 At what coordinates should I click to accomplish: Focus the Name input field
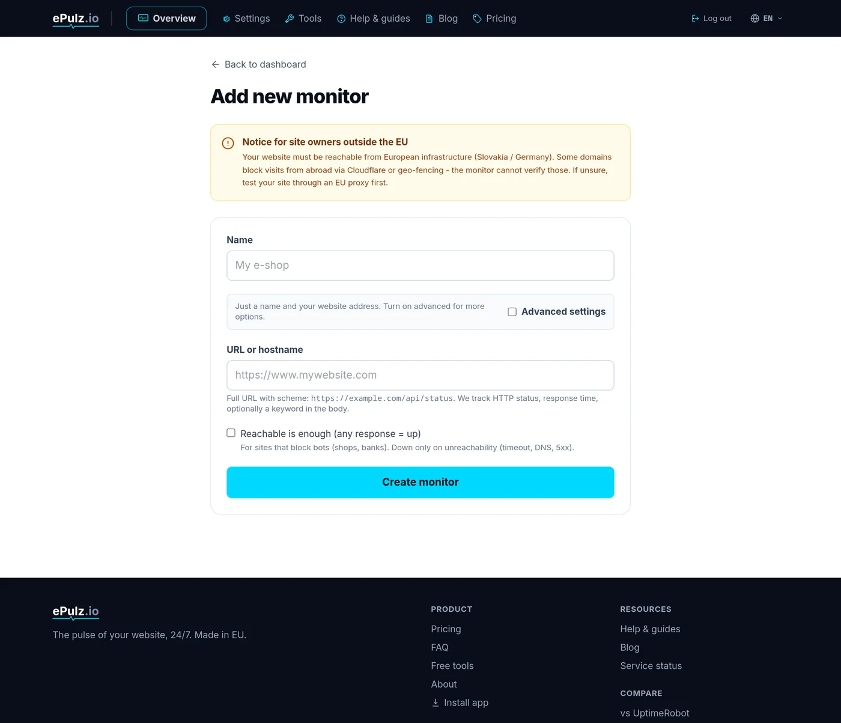tap(421, 266)
